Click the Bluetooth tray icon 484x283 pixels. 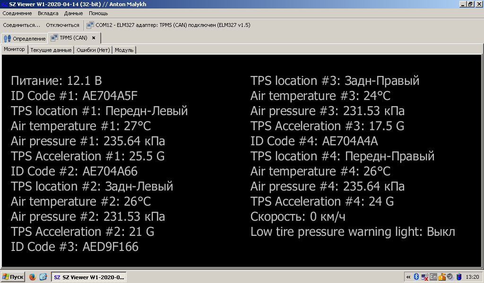pos(416,276)
